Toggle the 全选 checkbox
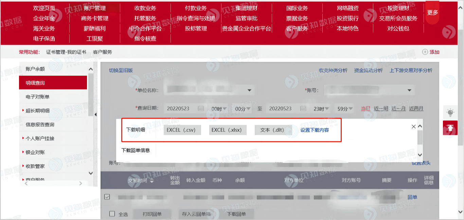 tap(112, 214)
